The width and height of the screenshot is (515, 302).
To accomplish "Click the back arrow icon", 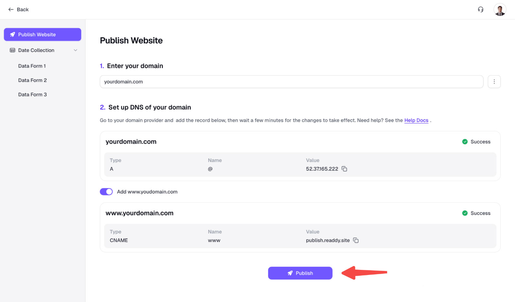I will (x=11, y=10).
